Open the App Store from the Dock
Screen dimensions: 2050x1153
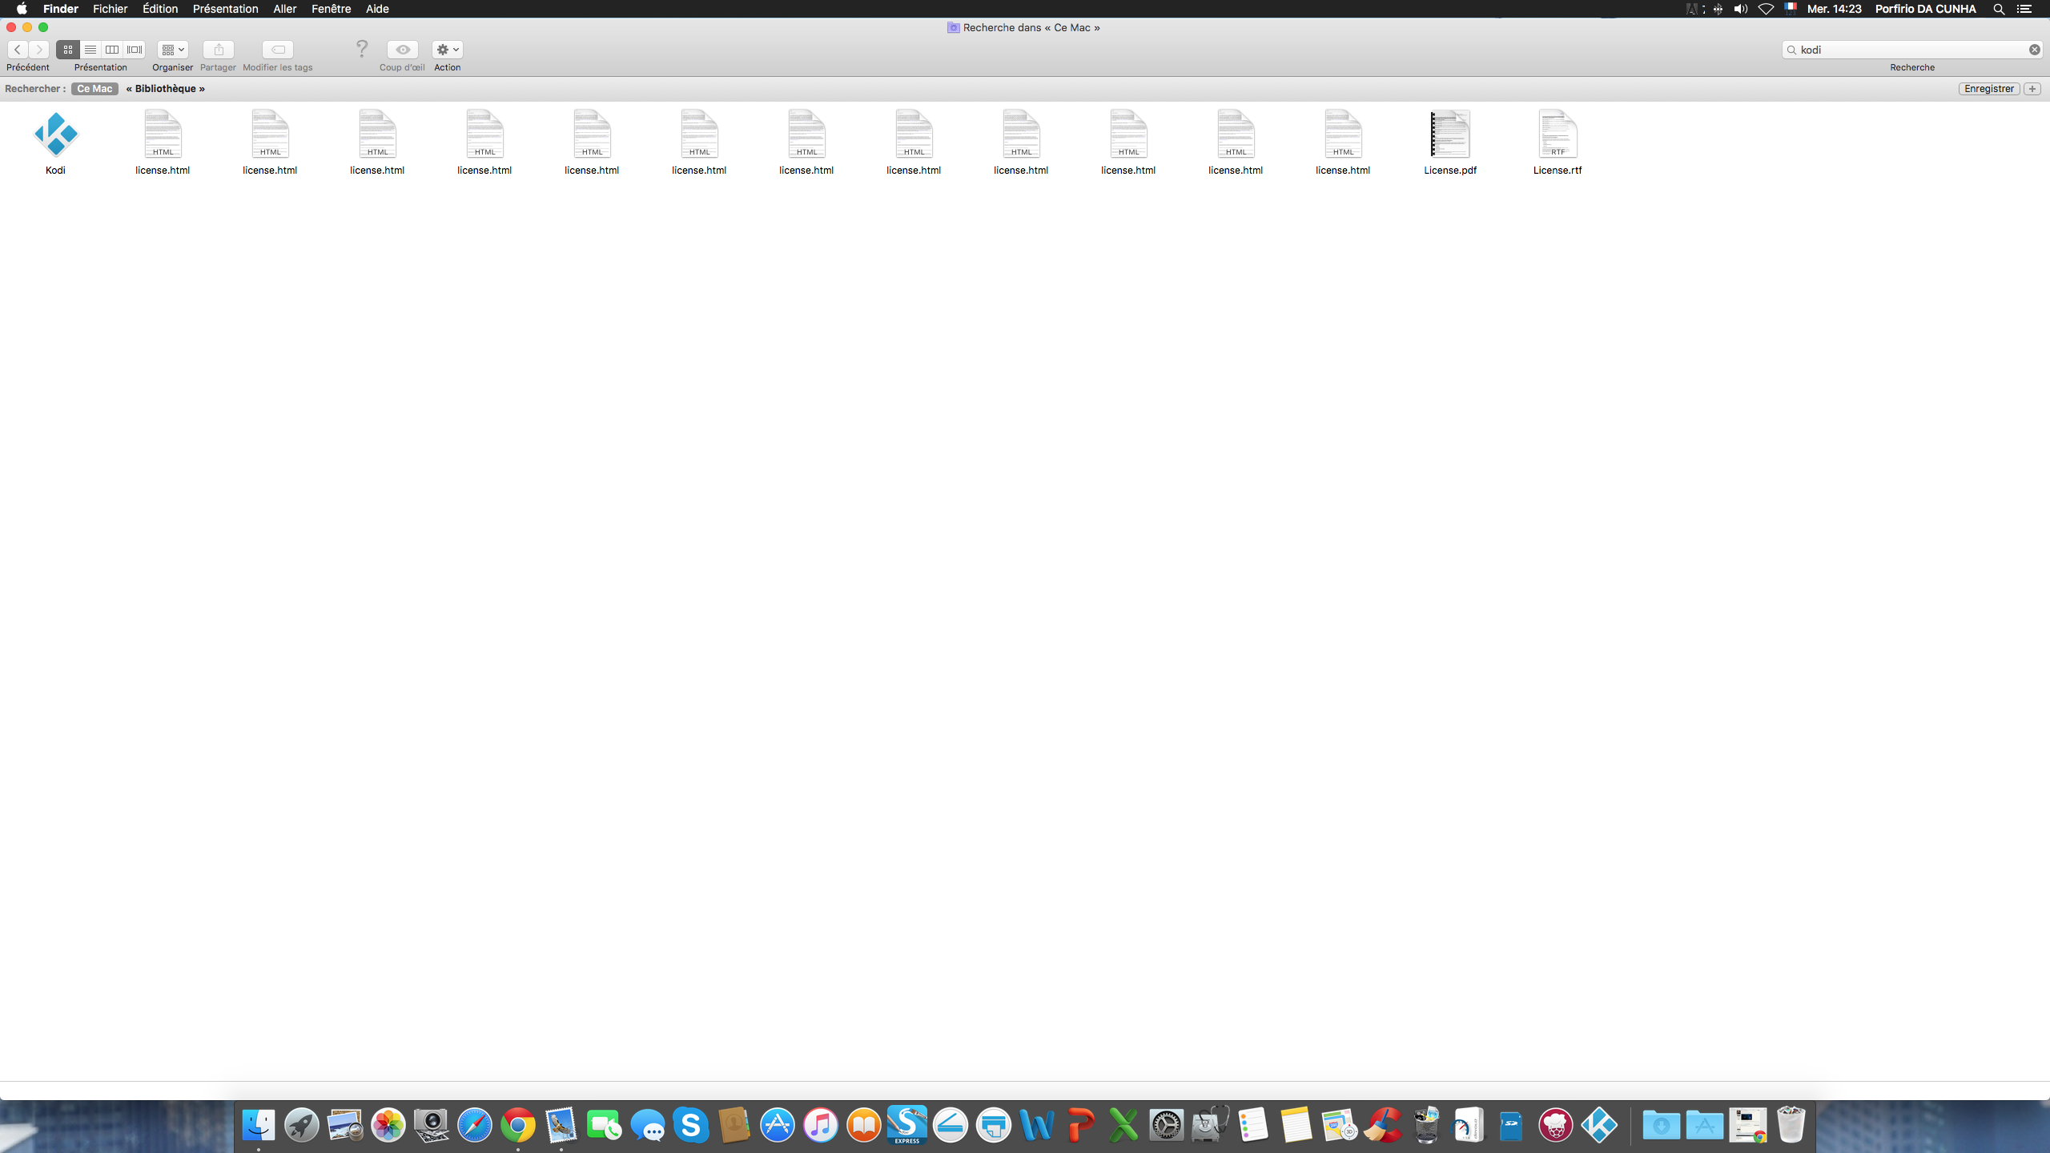point(778,1125)
